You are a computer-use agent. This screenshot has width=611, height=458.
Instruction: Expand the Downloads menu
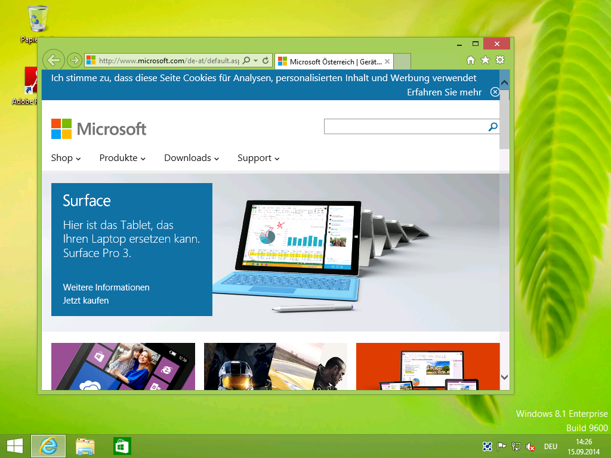pyautogui.click(x=192, y=157)
